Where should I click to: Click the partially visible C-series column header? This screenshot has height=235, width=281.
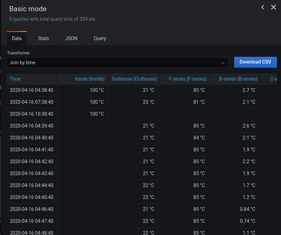tap(275, 79)
